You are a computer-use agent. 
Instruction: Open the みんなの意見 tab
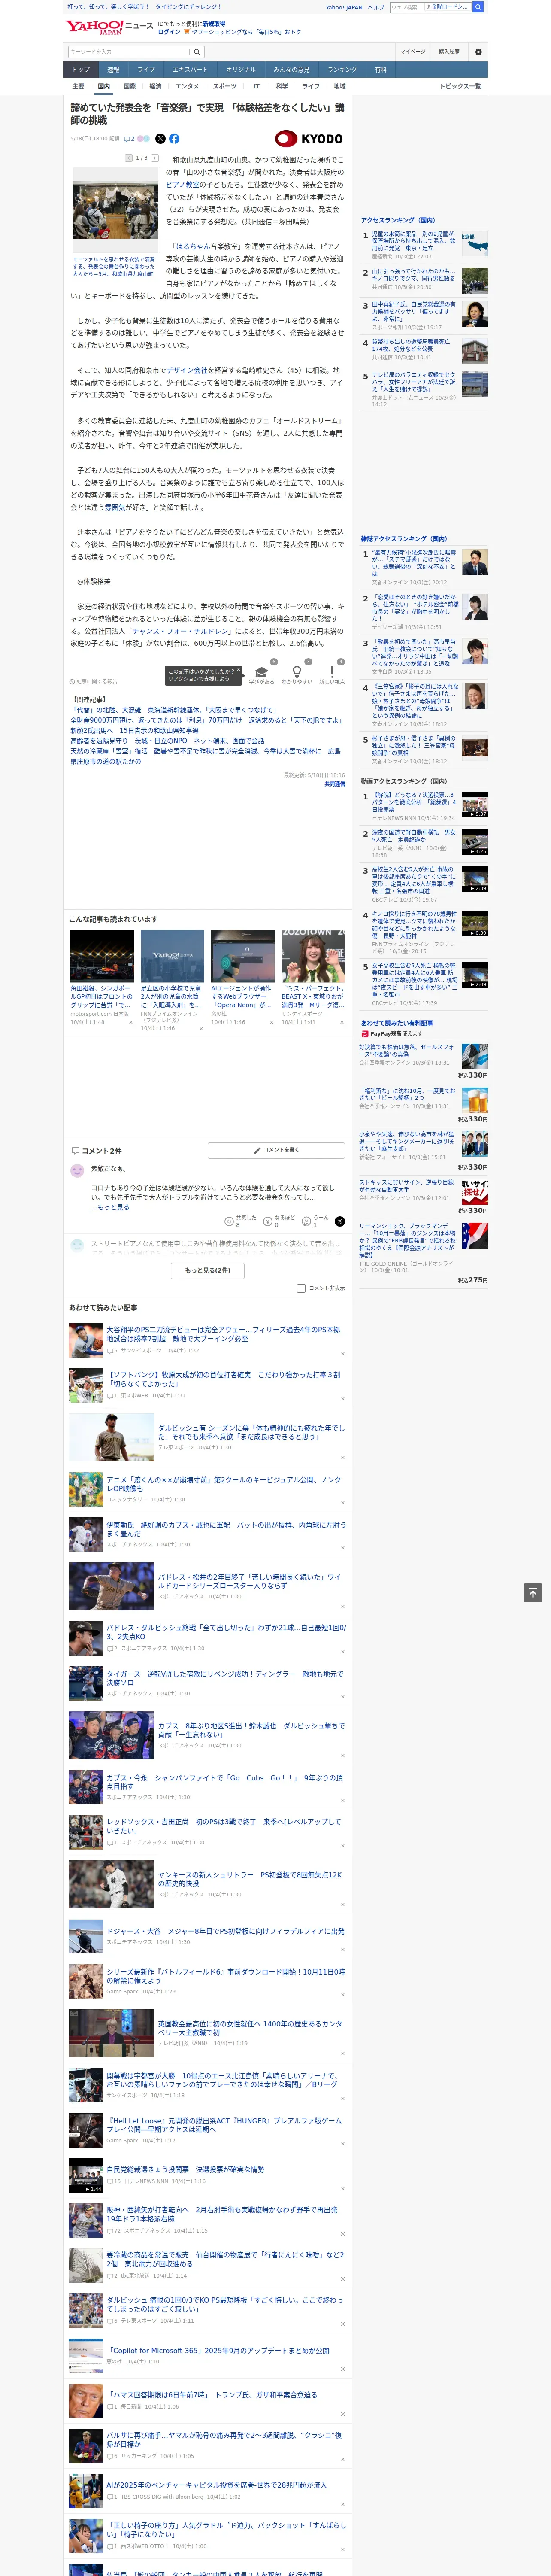(292, 70)
